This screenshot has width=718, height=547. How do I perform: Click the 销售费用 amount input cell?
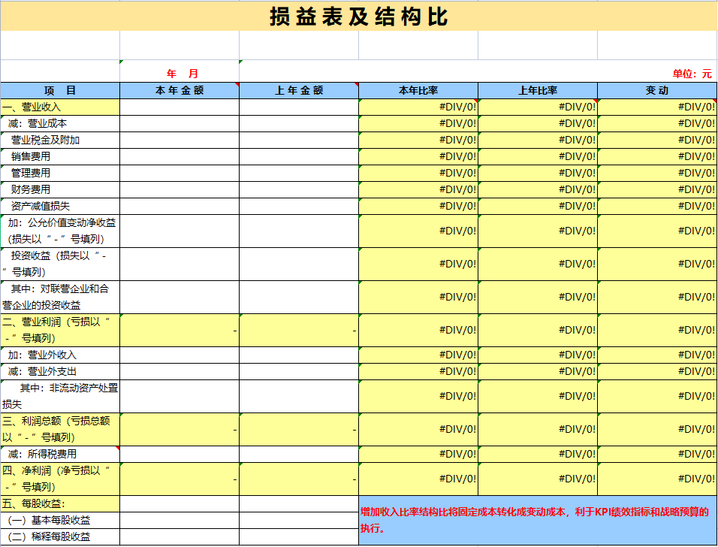(178, 159)
